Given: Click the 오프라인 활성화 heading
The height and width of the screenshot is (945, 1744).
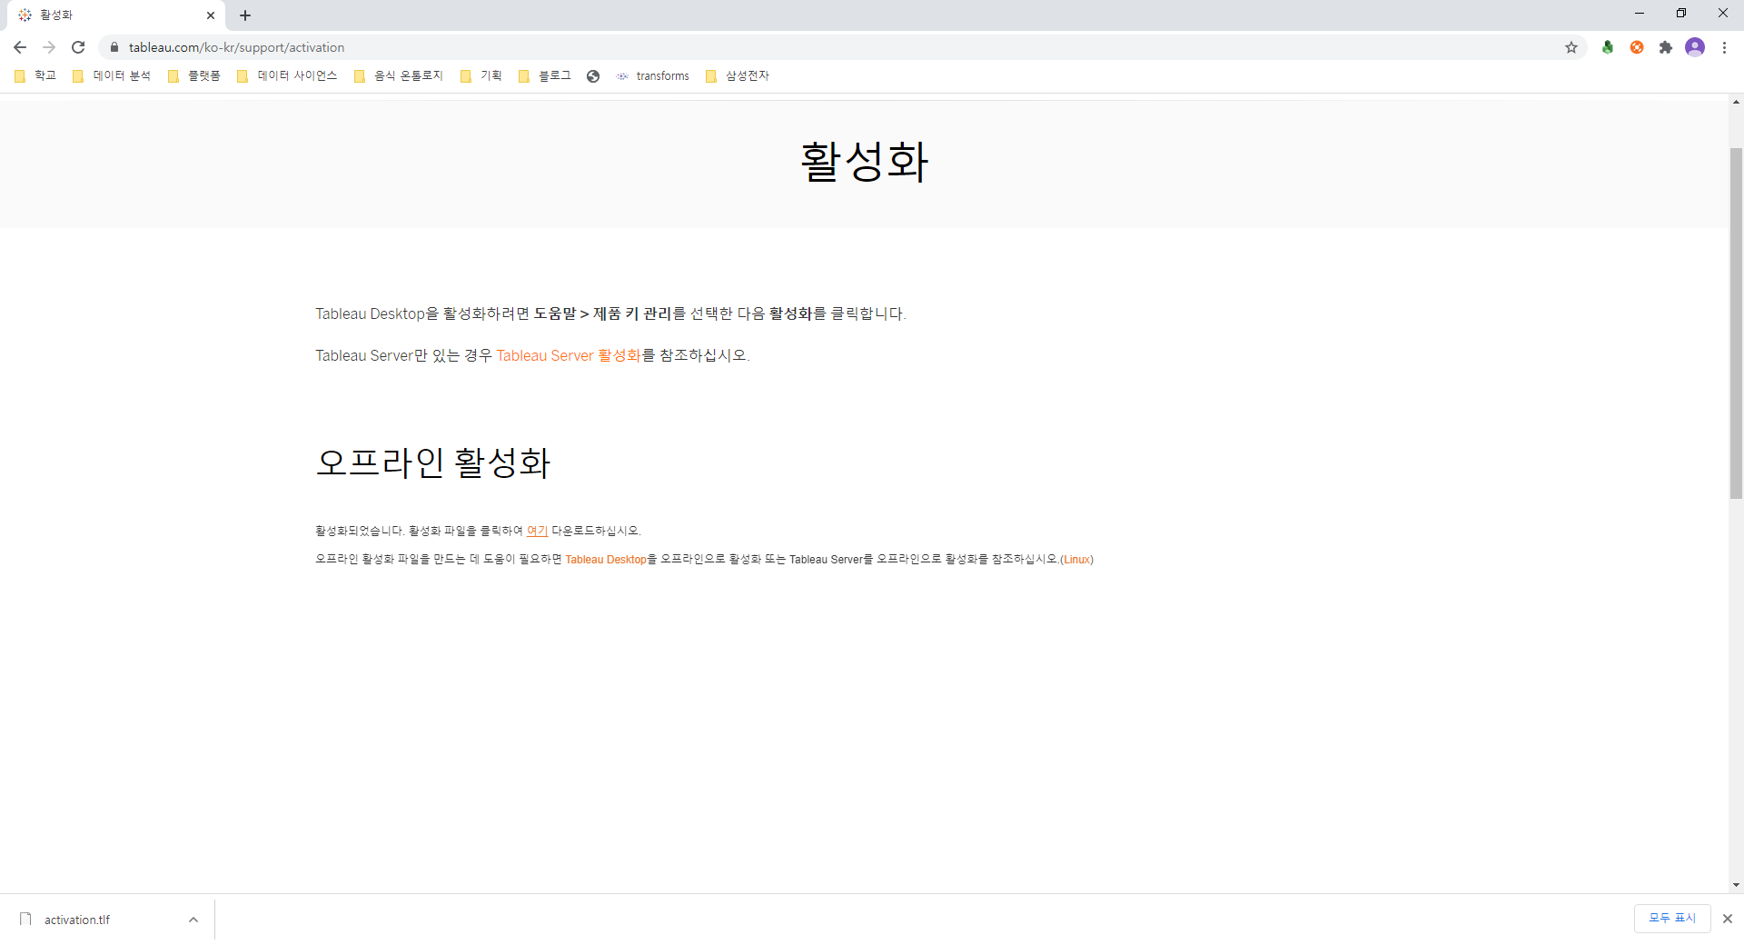Looking at the screenshot, I should point(433,463).
